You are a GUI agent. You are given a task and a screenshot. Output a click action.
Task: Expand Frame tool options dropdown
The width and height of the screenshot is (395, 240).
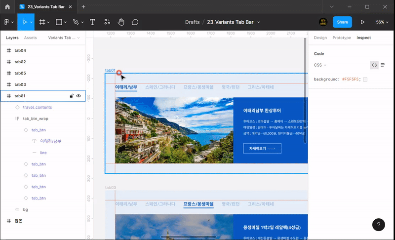tap(48, 22)
